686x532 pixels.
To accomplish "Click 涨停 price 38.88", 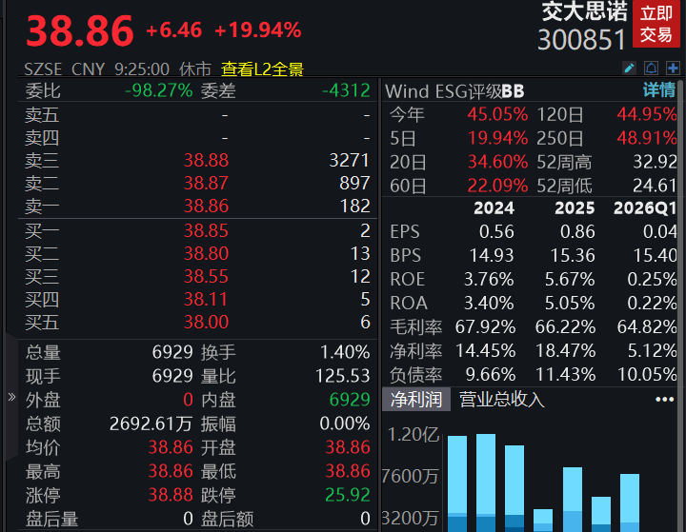I will pyautogui.click(x=171, y=495).
